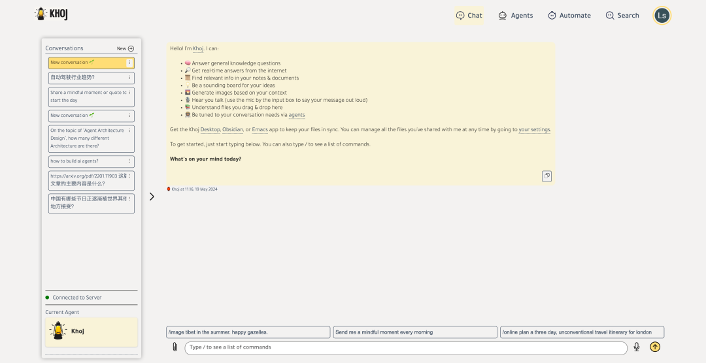Open options for Agent Architecture Design conversation
The height and width of the screenshot is (363, 706).
coord(129,131)
